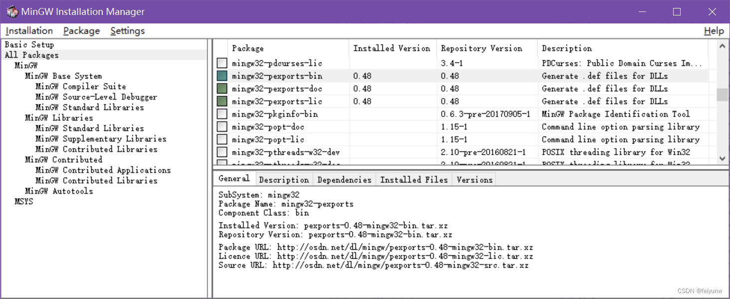
Task: Select MinGW Standard Libraries under Base System
Action: click(89, 107)
